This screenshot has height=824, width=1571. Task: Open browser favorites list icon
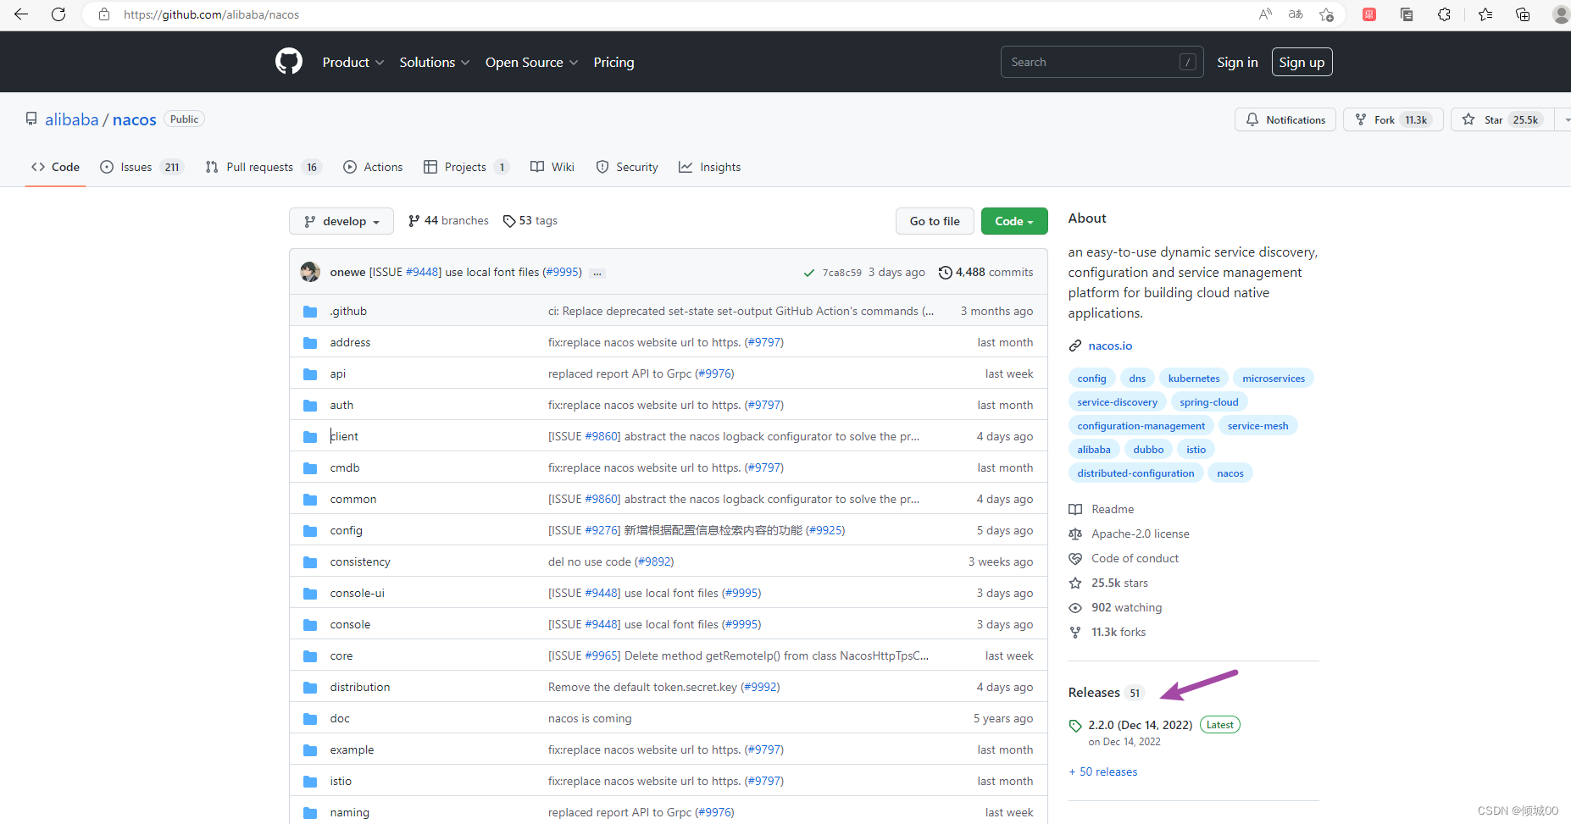[1485, 14]
